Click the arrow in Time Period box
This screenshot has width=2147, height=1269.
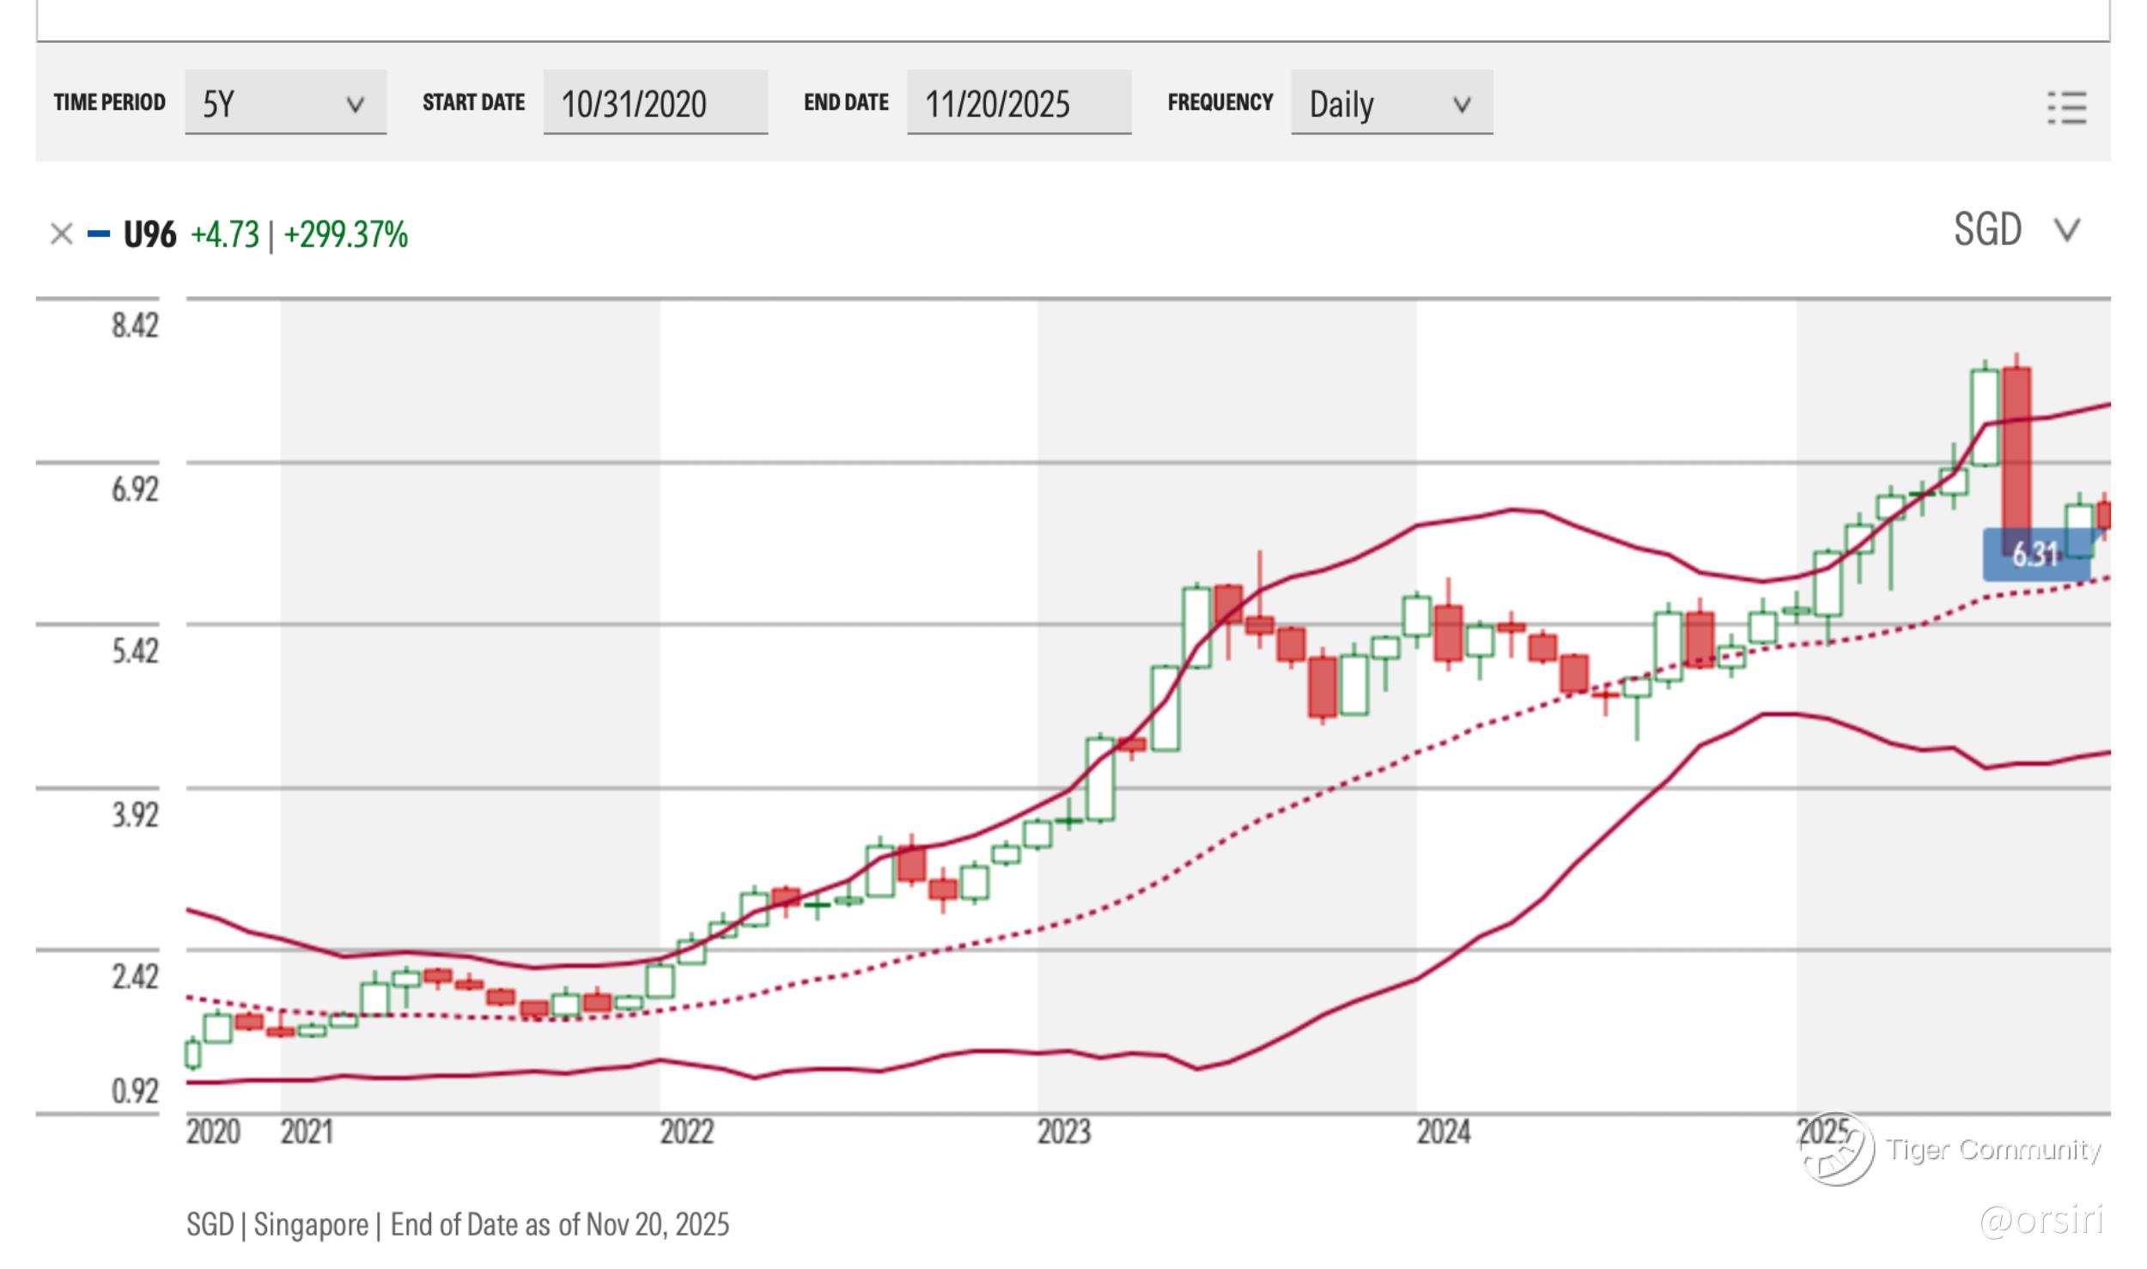point(355,106)
